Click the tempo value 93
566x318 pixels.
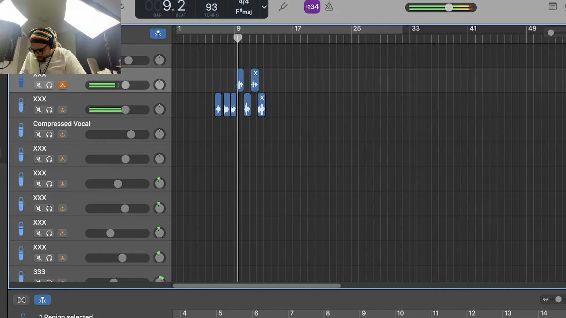point(211,7)
